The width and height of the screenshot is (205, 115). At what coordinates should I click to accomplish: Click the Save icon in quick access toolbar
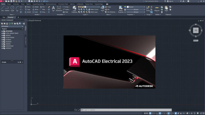(11, 1)
